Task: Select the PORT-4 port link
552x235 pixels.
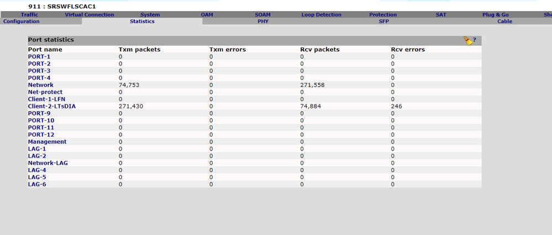Action: pos(39,78)
